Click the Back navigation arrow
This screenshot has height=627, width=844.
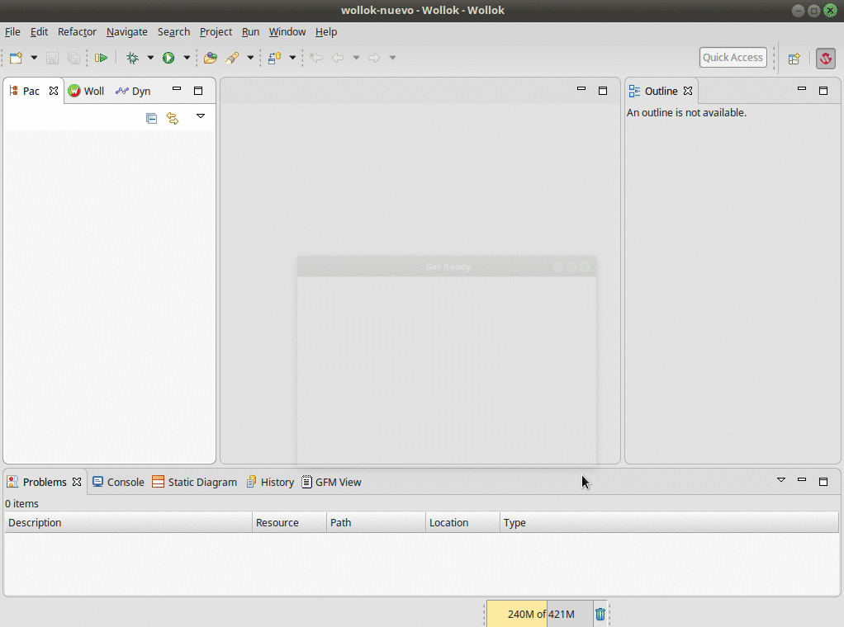(338, 58)
